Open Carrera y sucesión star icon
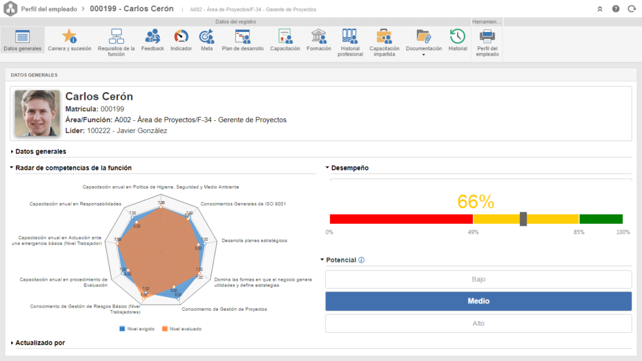 tap(70, 36)
